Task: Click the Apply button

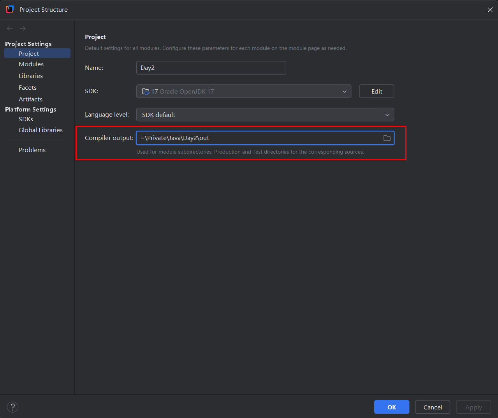Action: [x=473, y=407]
